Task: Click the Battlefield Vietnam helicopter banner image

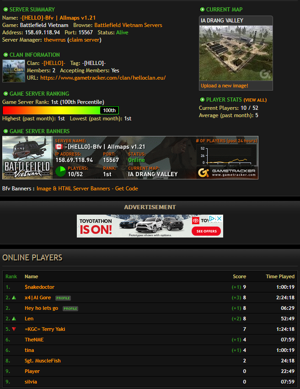Action: click(27, 157)
